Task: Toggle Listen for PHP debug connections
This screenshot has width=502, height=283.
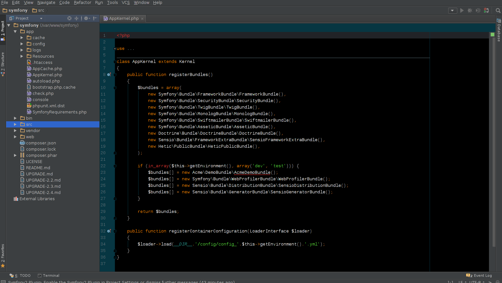Action: (x=486, y=10)
